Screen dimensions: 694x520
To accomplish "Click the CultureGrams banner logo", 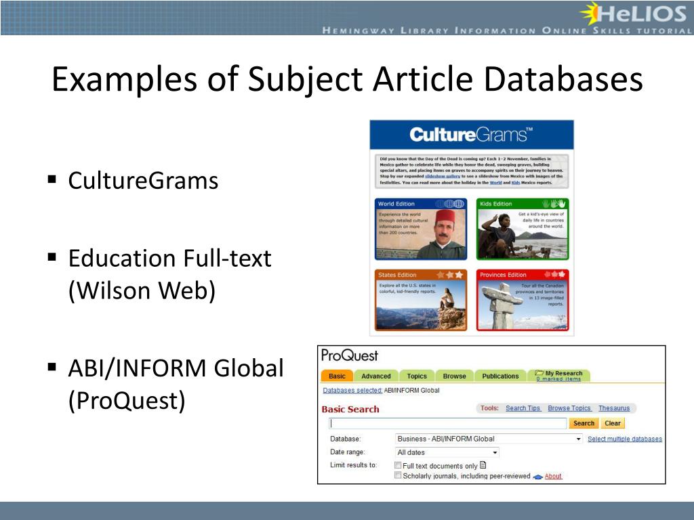I will click(471, 135).
